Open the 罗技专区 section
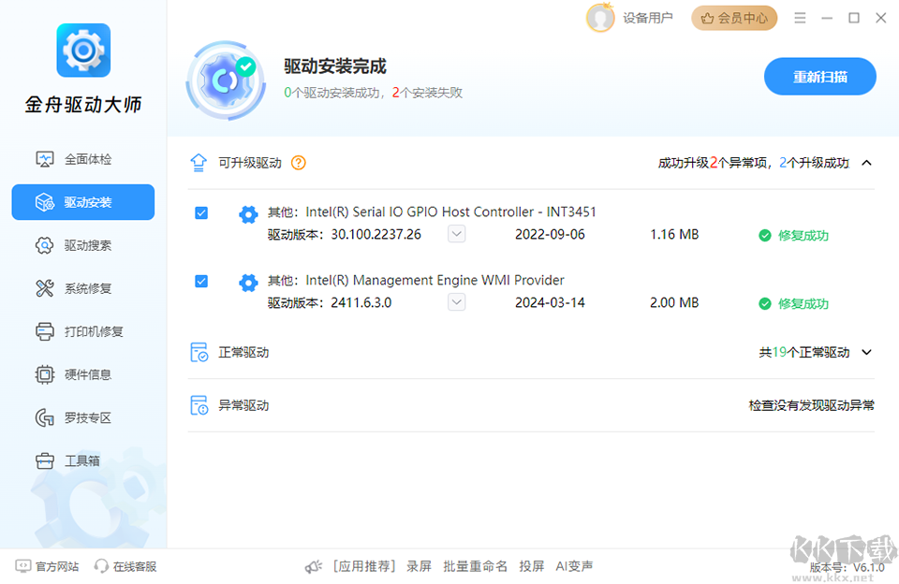This screenshot has width=899, height=584. click(x=83, y=417)
